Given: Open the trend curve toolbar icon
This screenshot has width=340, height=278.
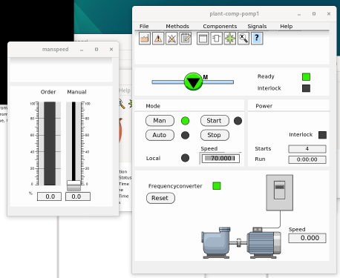Looking at the screenshot, I should tap(145, 39).
